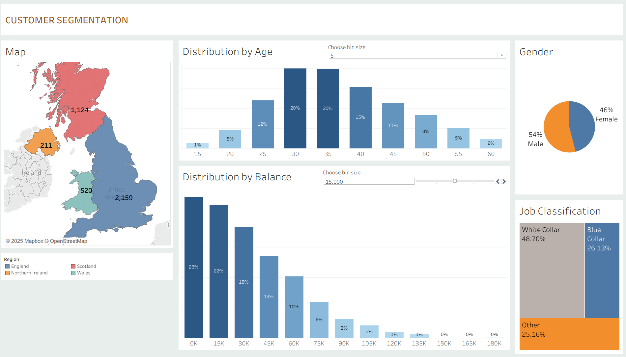Viewport: 626px width, 357px height.
Task: Click the balance slider decrement arrow
Action: [x=498, y=181]
